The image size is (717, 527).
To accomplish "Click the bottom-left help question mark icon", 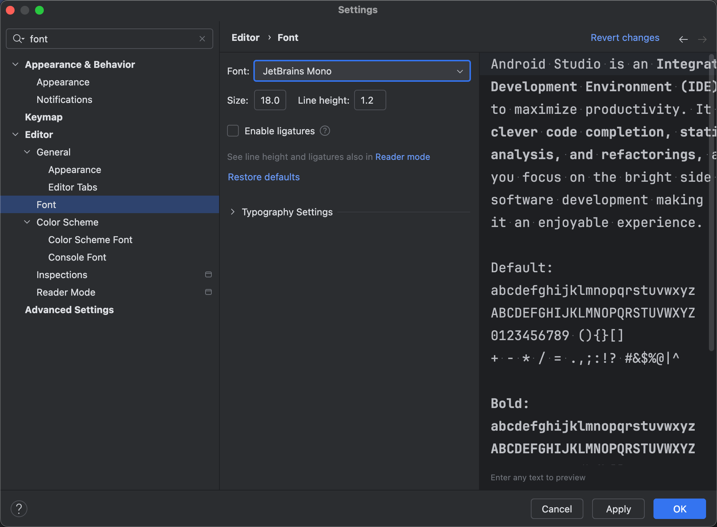I will [19, 509].
